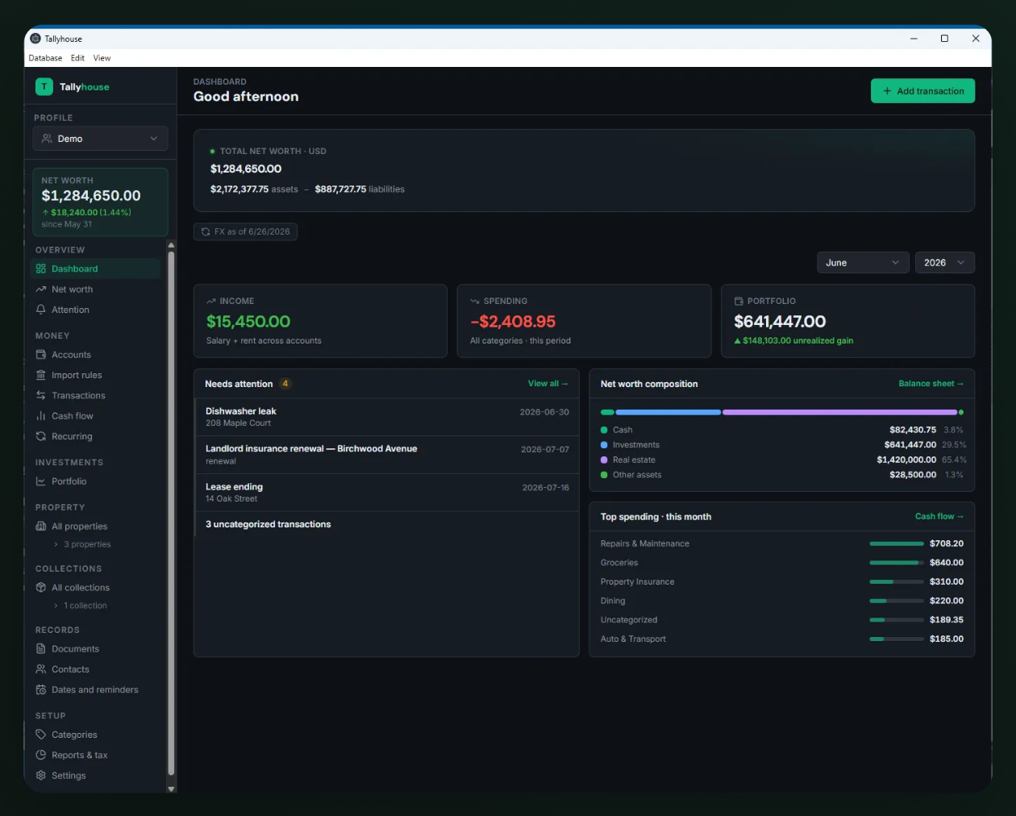
Task: Open Import rules bank icon
Action: coord(41,375)
